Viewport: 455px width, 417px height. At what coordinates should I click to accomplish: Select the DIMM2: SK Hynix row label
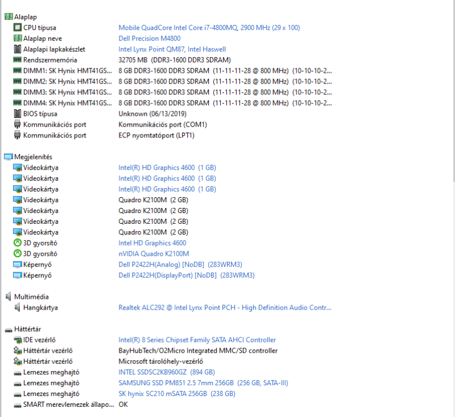67,81
